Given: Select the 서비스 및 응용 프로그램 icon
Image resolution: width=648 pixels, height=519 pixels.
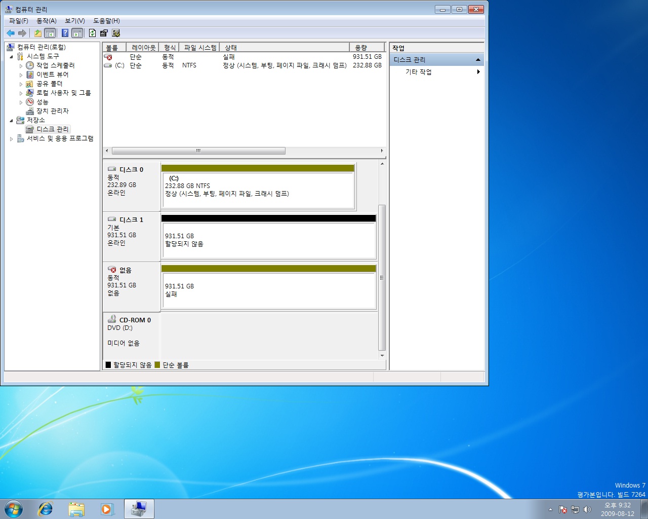Looking at the screenshot, I should 20,138.
